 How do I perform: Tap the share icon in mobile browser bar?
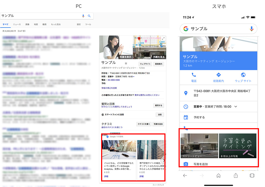click(x=236, y=175)
